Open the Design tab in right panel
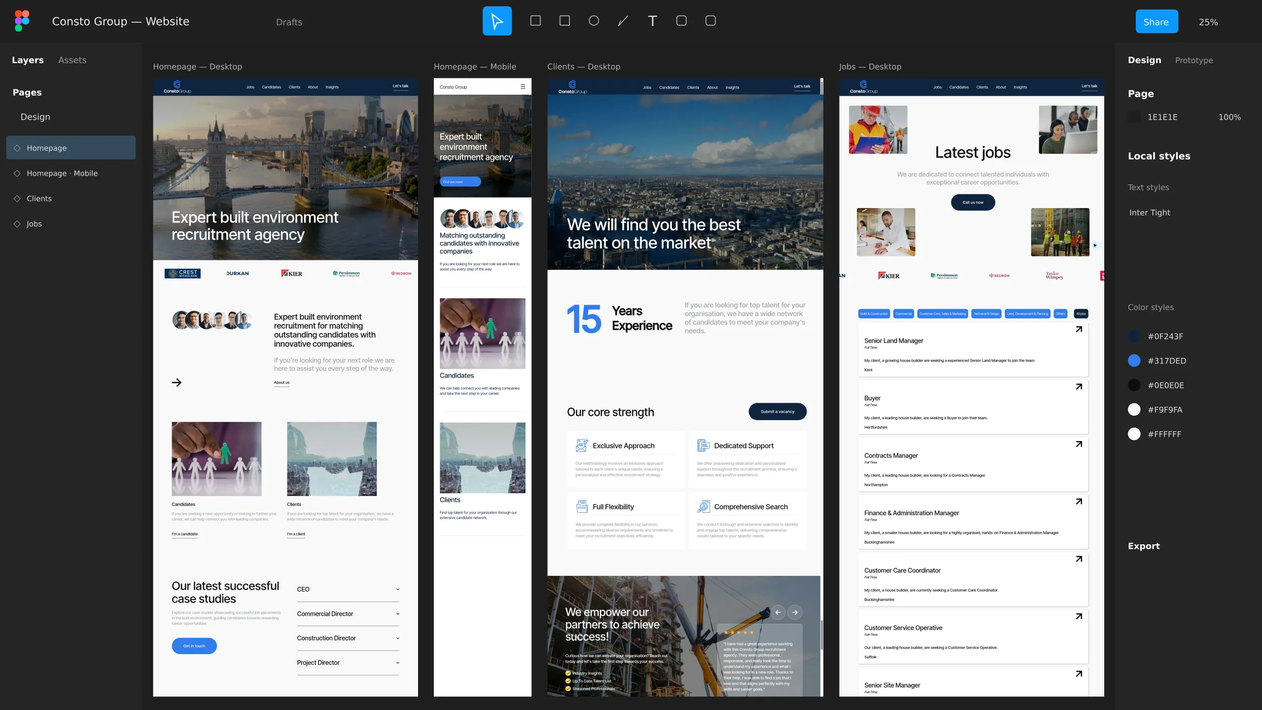 pos(1145,60)
